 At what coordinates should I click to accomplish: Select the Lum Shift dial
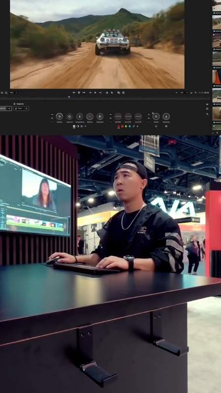coord(138,116)
